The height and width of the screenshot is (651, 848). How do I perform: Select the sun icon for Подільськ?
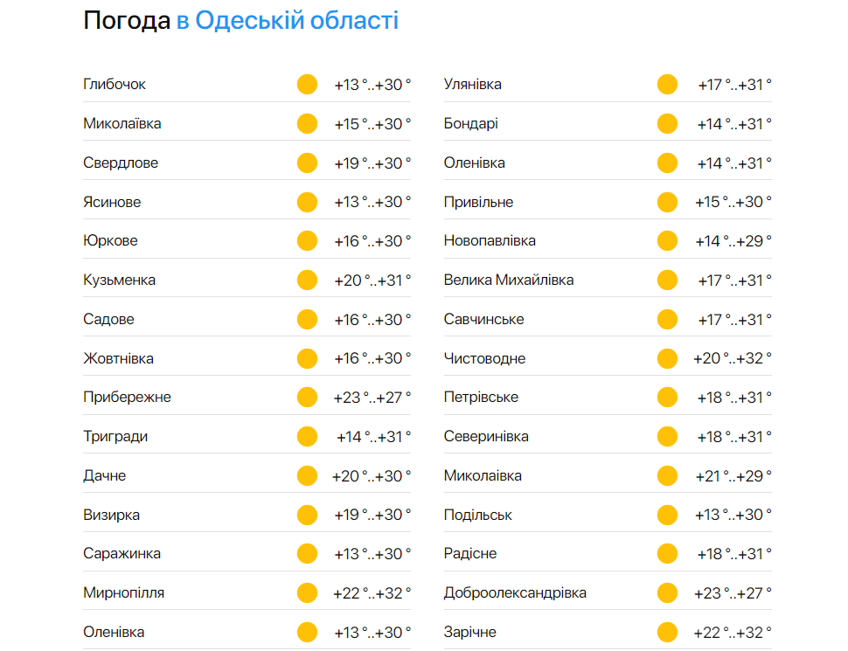click(667, 514)
